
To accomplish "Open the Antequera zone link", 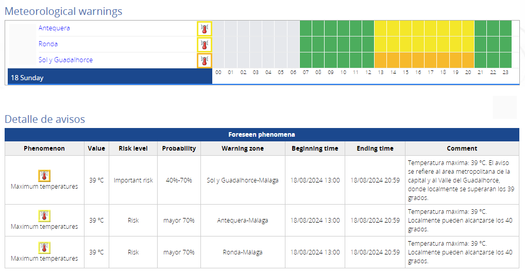I will tap(54, 28).
